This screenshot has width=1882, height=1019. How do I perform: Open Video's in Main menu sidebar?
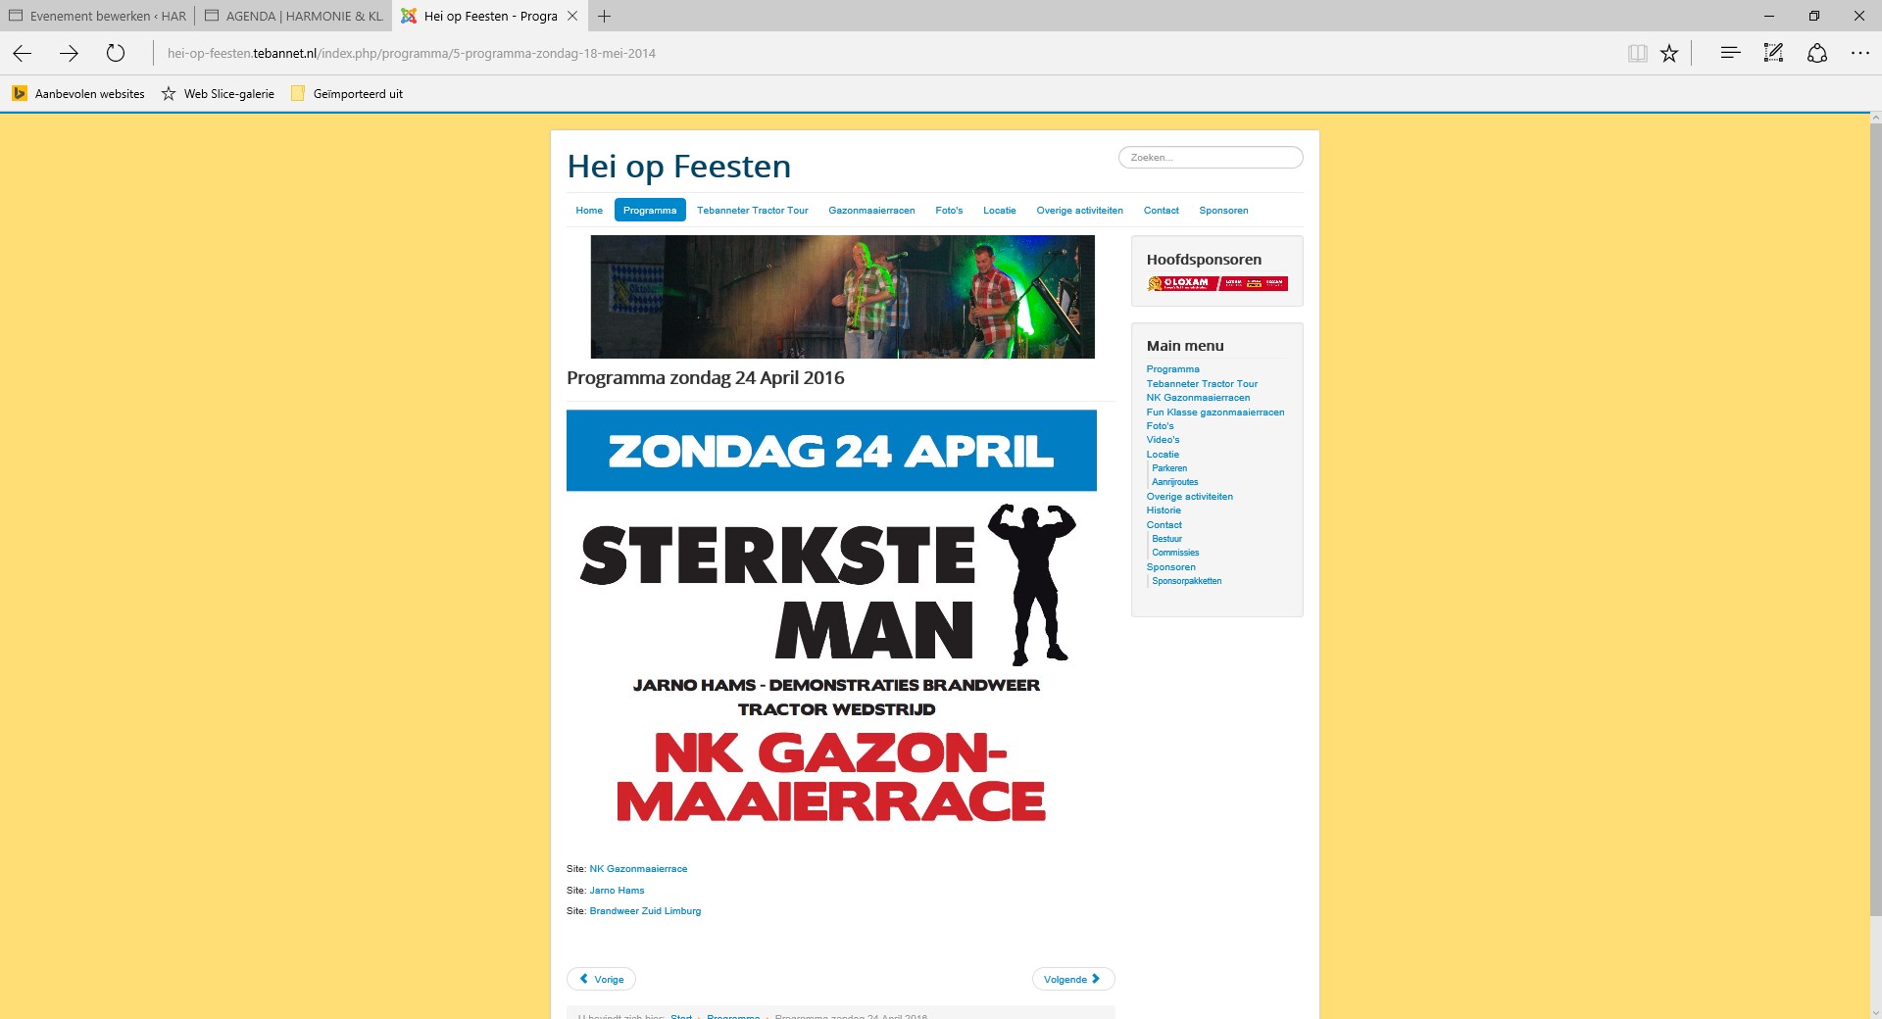point(1163,440)
